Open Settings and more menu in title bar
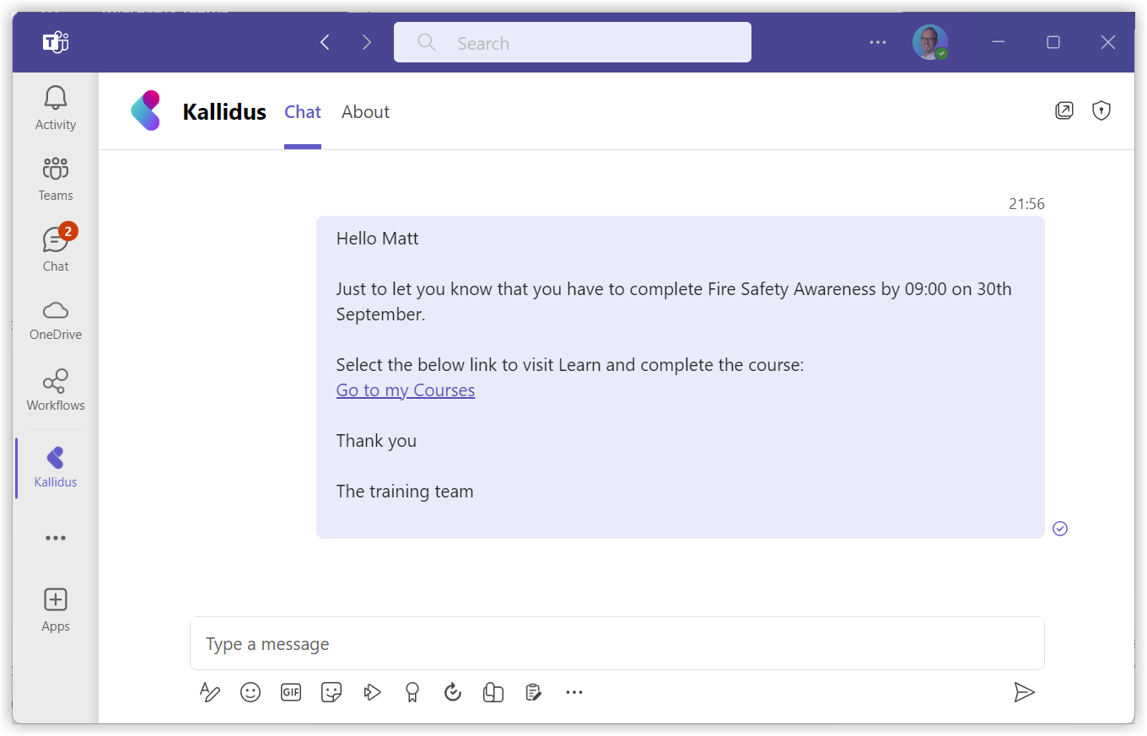1147x736 pixels. 878,42
